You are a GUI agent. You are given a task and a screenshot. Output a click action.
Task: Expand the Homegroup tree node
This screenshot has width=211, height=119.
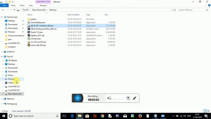coord(2,104)
